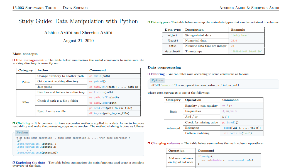The width and height of the screenshot is (291, 168).
Task: Click the 'Main concepts' section heading
Action: (25, 54)
